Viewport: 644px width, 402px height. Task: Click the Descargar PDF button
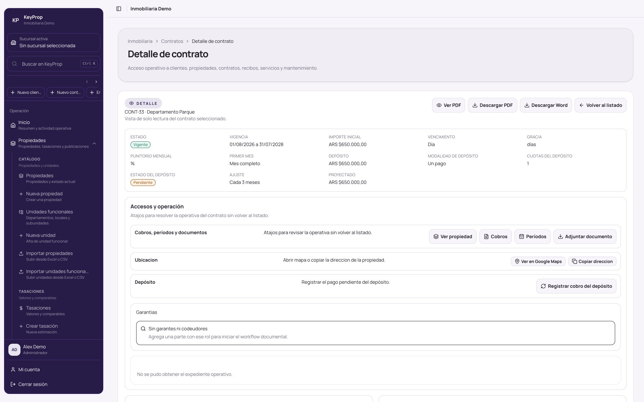click(x=492, y=105)
